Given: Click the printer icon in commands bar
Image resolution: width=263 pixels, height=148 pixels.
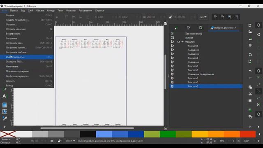Looking at the screenshot, I should point(250,45).
